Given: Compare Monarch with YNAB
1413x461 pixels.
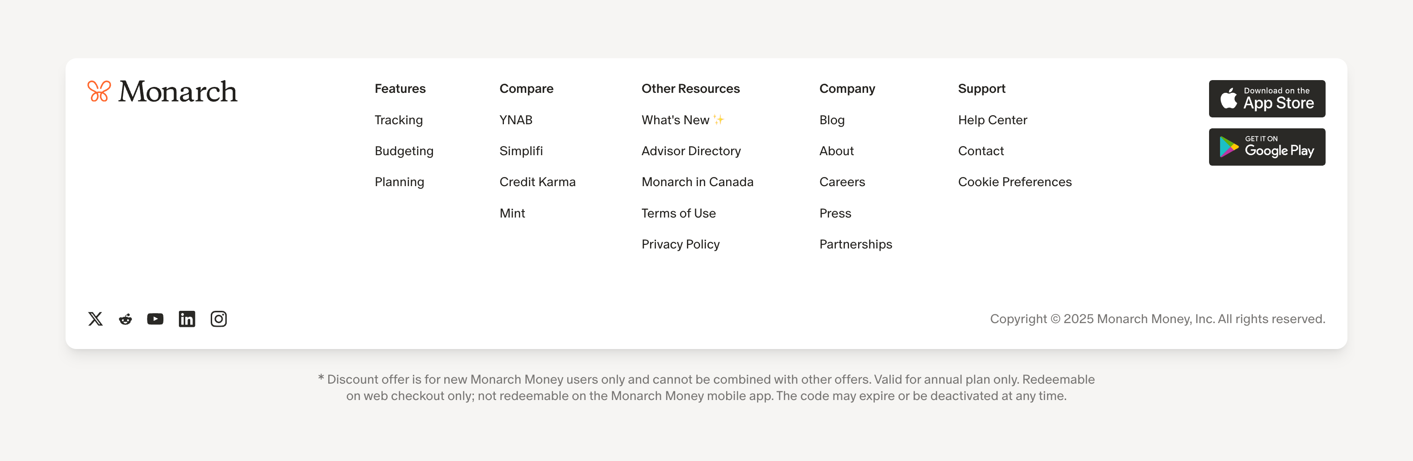Looking at the screenshot, I should point(516,120).
